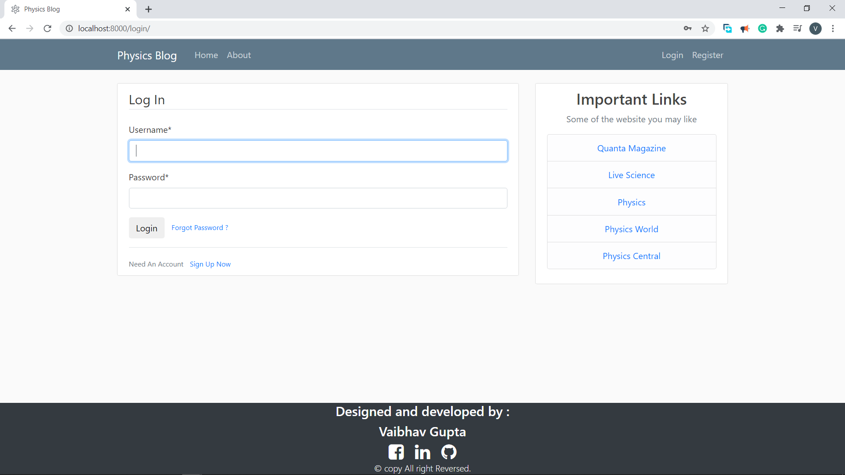Open the Extensions puzzle icon

pyautogui.click(x=780, y=29)
